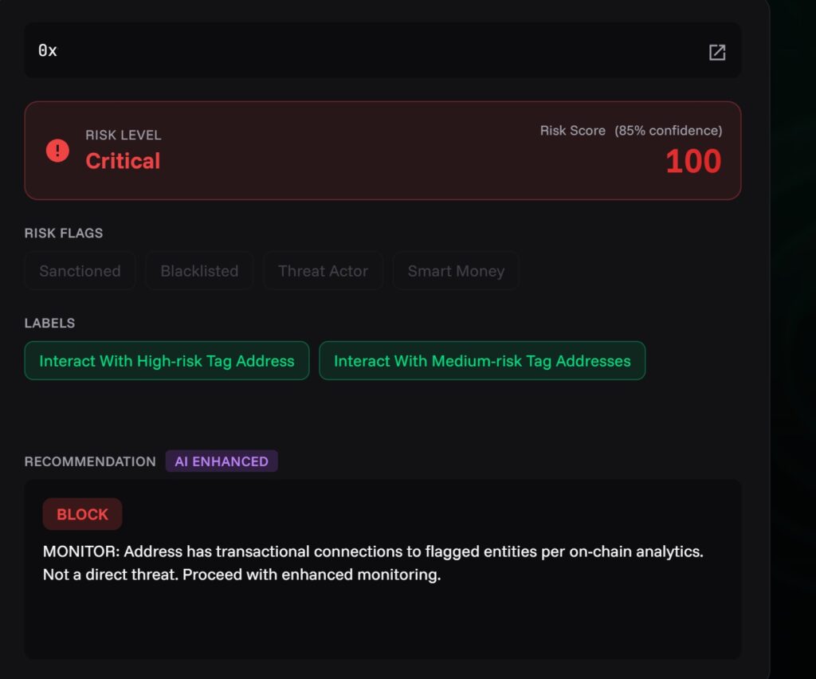This screenshot has width=816, height=679.
Task: Click the RECOMMENDATION section heading
Action: point(90,461)
